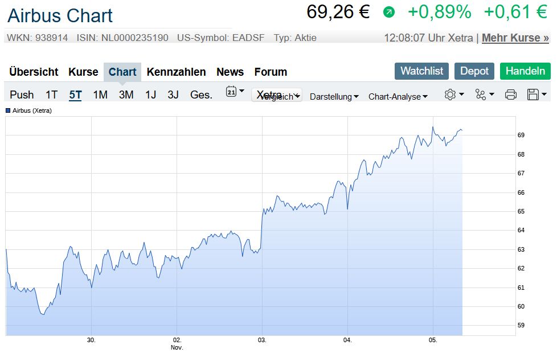The image size is (557, 353).
Task: Click the Depot button
Action: coord(474,71)
